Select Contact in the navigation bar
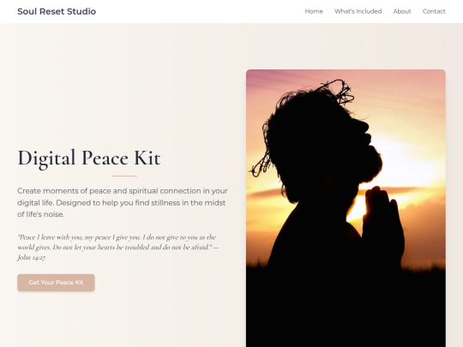Viewport: 463px width, 347px height. tap(434, 11)
